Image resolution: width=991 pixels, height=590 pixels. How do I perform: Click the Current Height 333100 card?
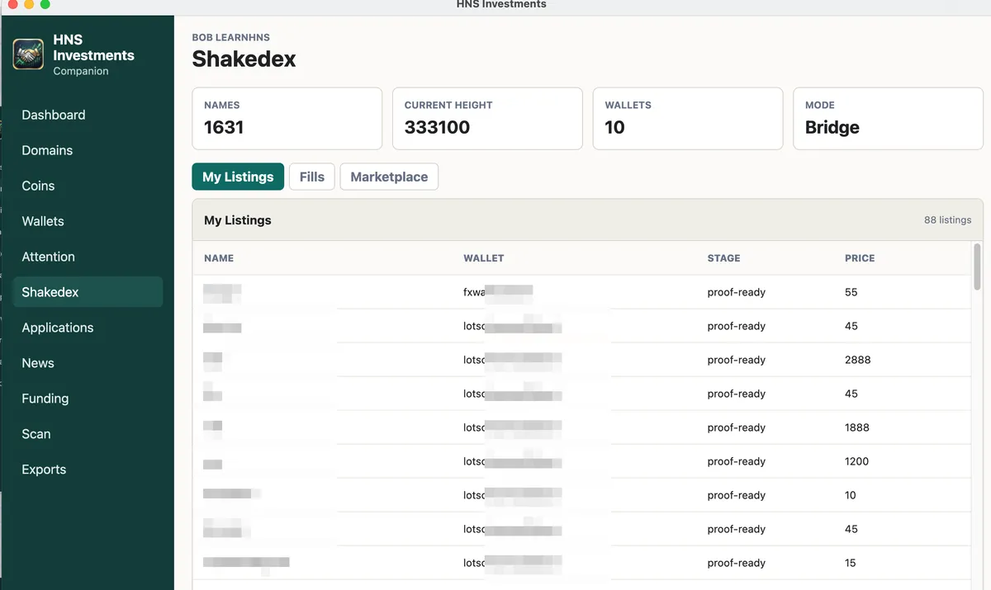pos(487,119)
